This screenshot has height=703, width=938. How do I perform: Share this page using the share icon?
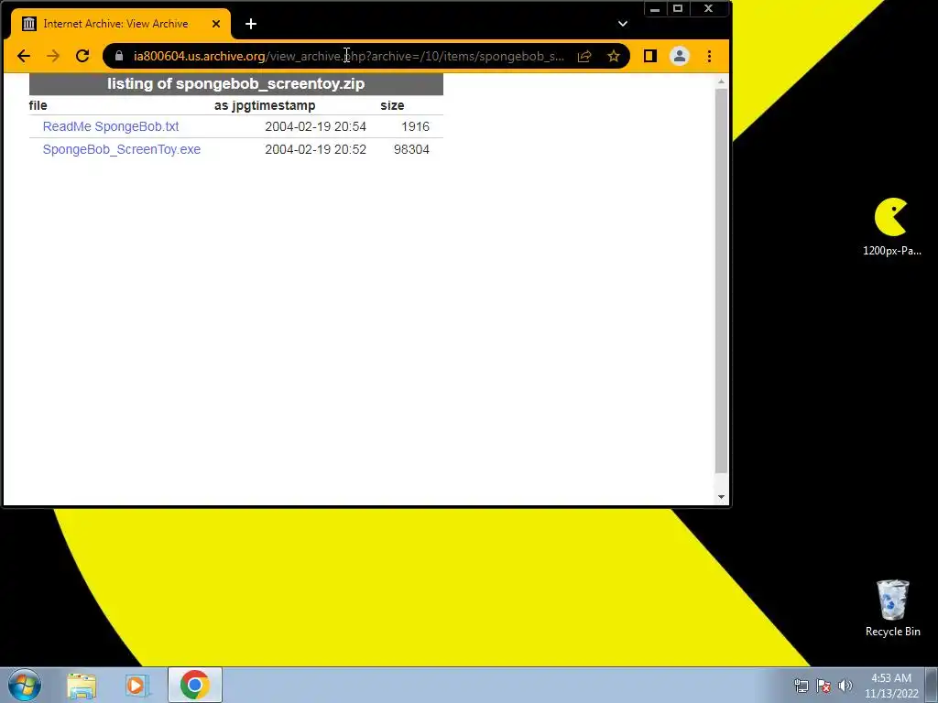(x=584, y=56)
